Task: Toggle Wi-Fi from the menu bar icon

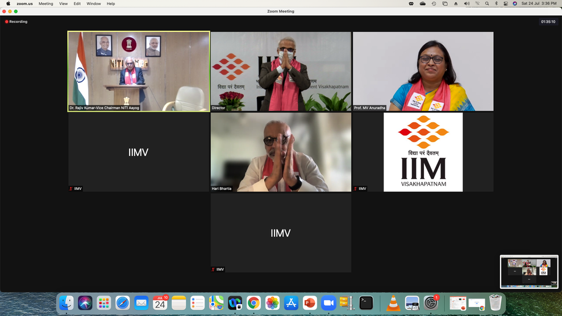Action: pyautogui.click(x=477, y=3)
